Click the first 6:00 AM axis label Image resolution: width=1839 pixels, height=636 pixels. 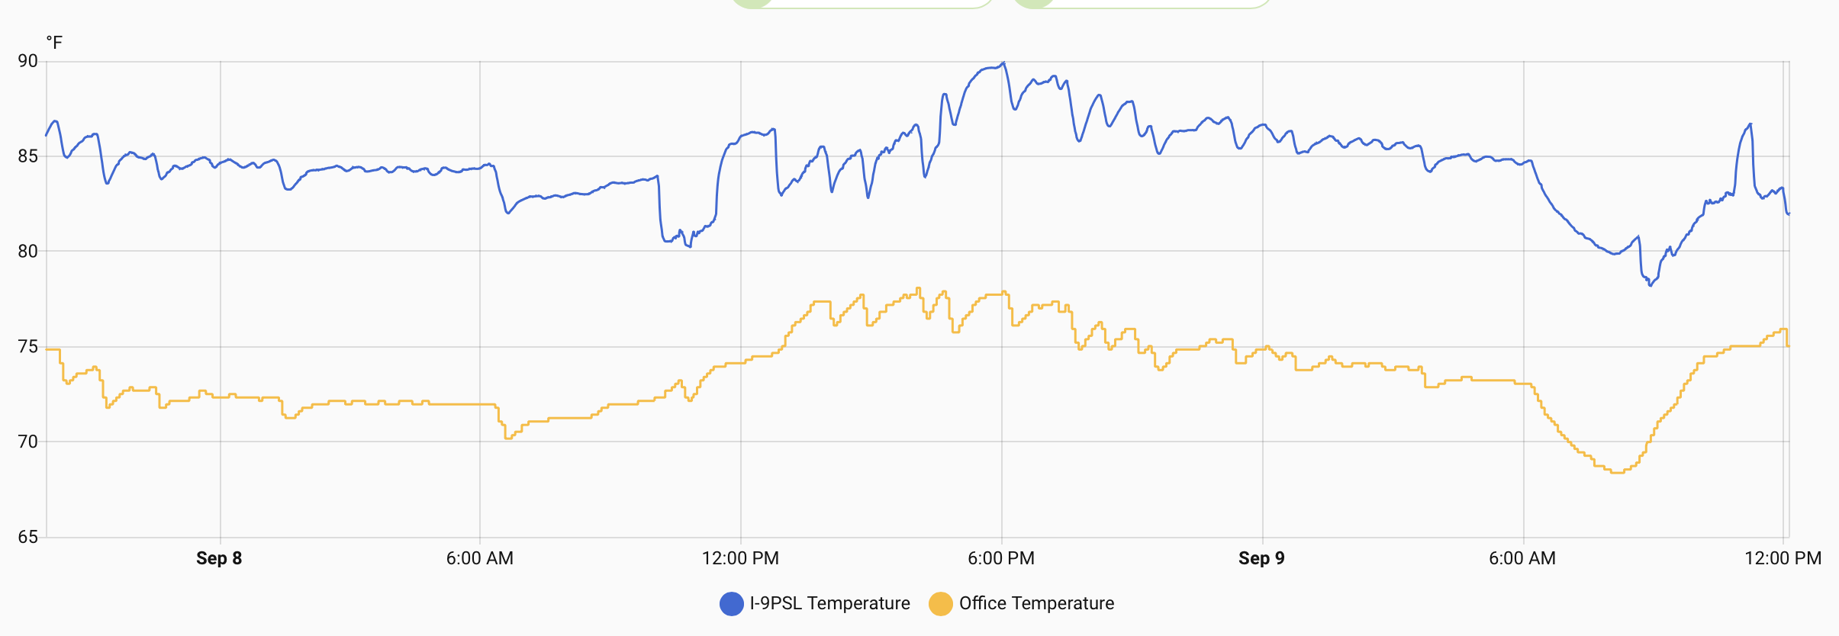pos(479,558)
